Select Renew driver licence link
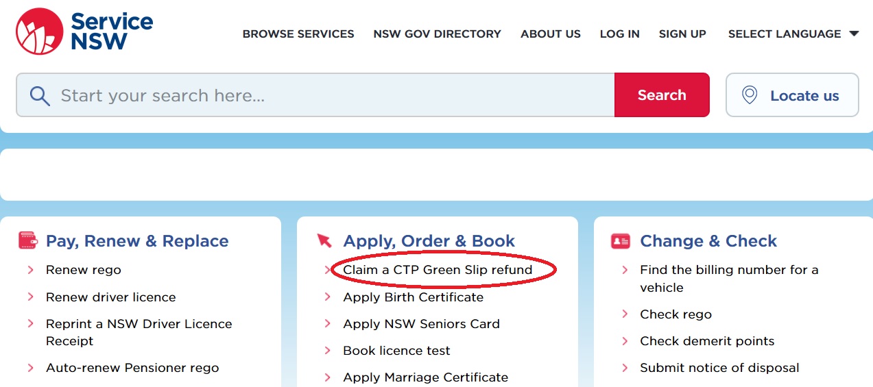This screenshot has width=873, height=387. 110,297
